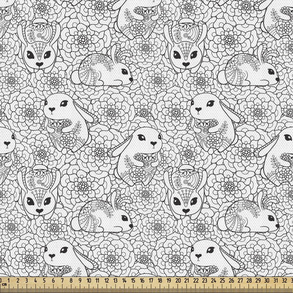Choose the ruler label 31

coord(276,281)
